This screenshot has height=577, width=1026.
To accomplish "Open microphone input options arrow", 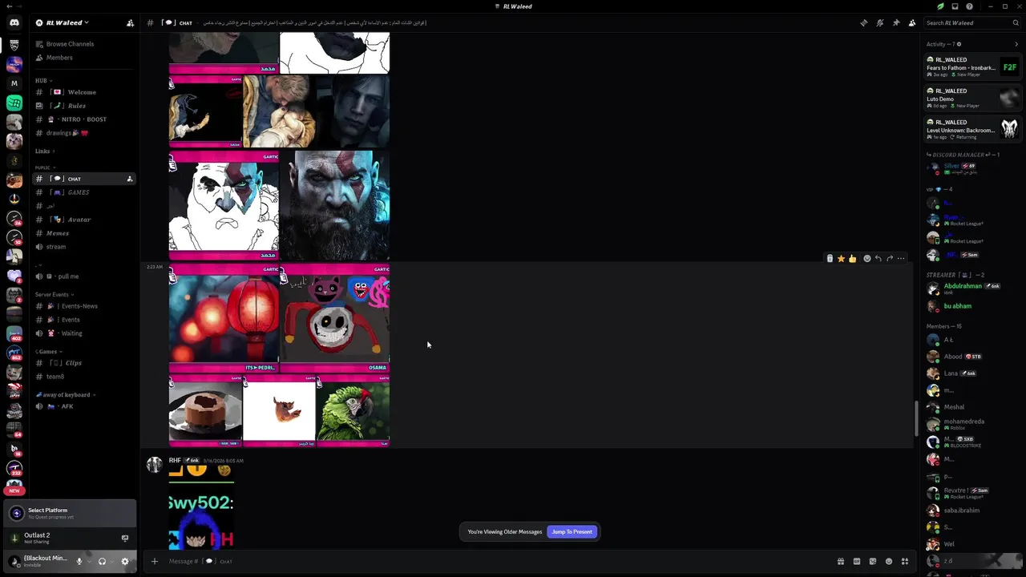I will point(88,561).
